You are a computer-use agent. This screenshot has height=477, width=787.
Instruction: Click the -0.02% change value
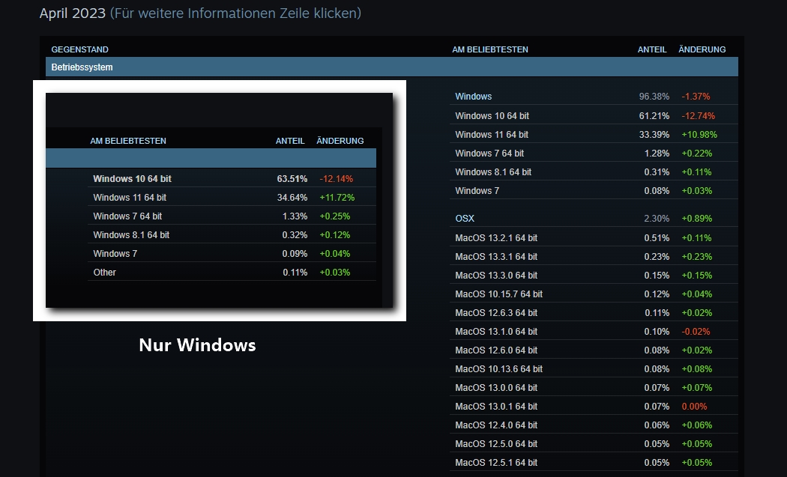(x=696, y=332)
